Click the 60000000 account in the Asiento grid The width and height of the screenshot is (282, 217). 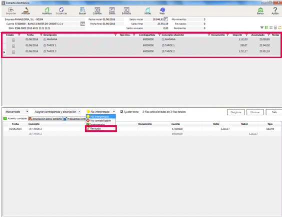click(x=177, y=134)
